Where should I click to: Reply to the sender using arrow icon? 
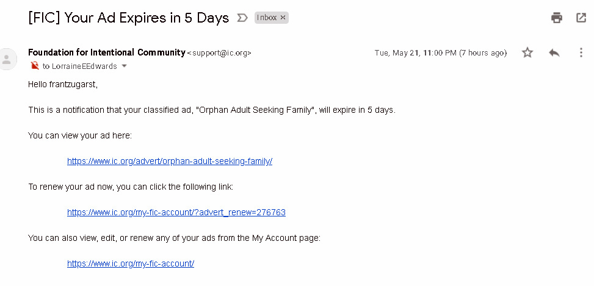pyautogui.click(x=554, y=53)
